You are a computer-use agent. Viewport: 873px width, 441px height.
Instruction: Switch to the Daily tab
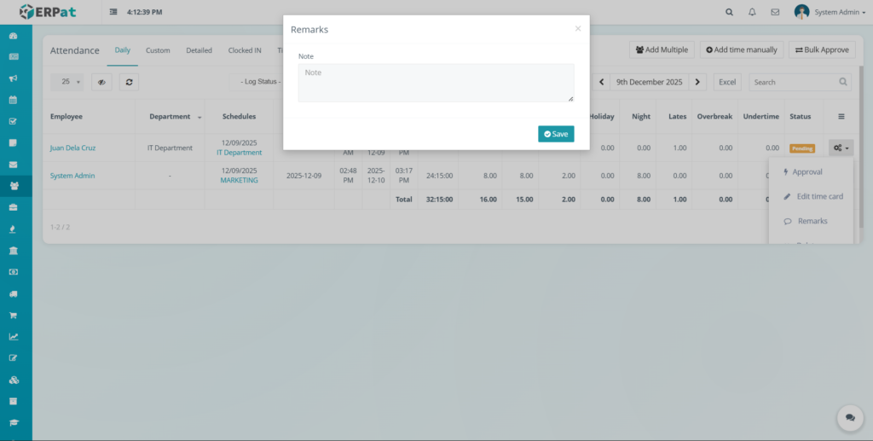pos(123,50)
